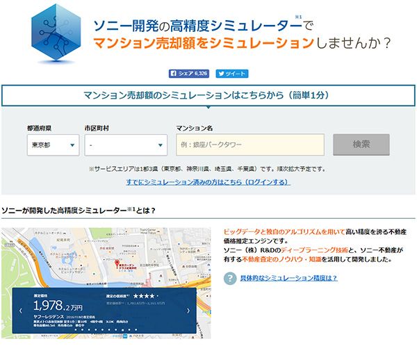417x346 pixels.
Task: Go to previous property with left chevron
Action: pyautogui.click(x=21, y=311)
